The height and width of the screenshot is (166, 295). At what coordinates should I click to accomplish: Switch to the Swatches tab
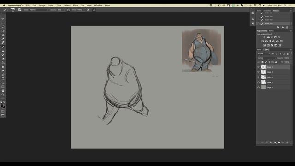[267, 11]
